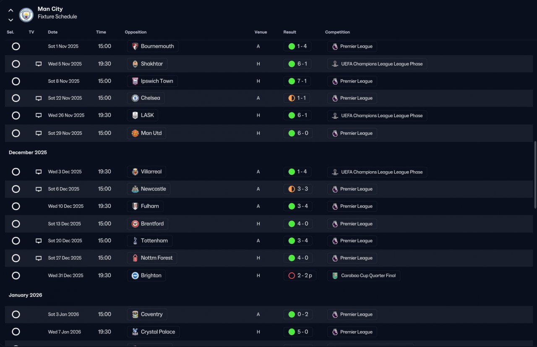
Task: Sort by the Date column header
Action: [53, 32]
